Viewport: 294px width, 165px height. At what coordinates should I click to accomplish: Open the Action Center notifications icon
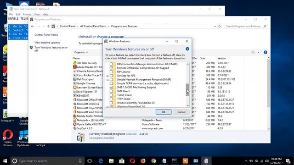click(x=288, y=161)
